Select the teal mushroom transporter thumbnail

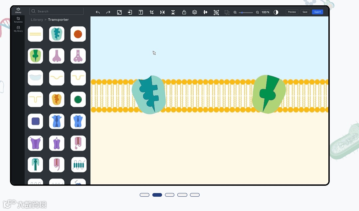pos(35,164)
